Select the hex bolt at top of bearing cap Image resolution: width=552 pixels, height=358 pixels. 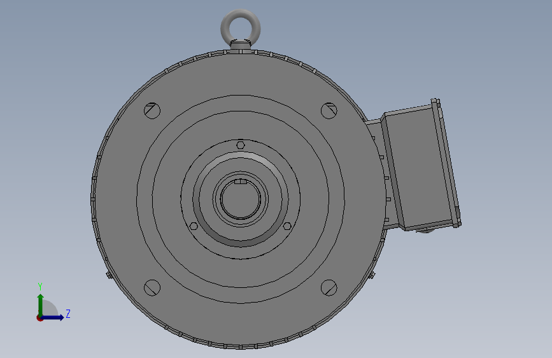click(241, 145)
